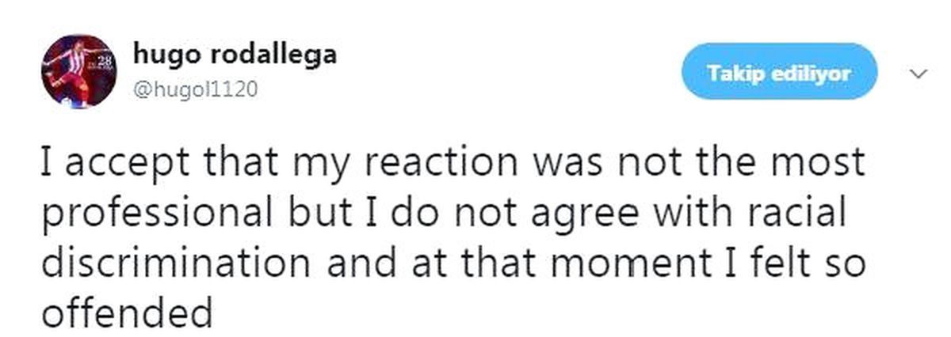The width and height of the screenshot is (951, 337).
Task: Click the hugo rodallega display name
Action: pyautogui.click(x=235, y=55)
